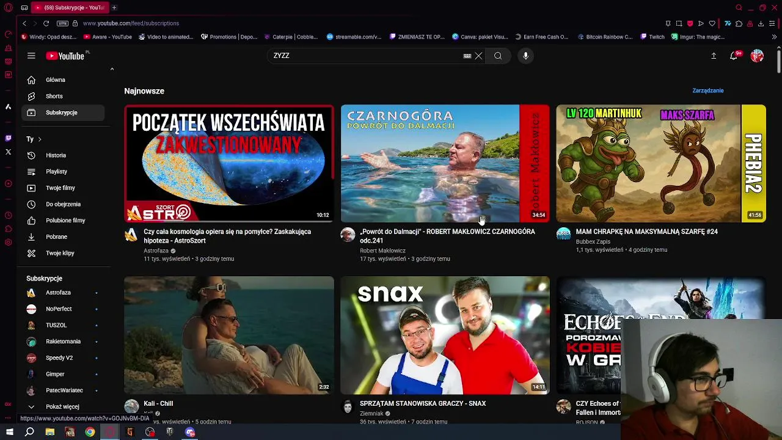
Task: Open video title 'MAM CHRAPKĘ NA MAKSYMALNĄ SZARFĘ #24'
Action: pos(646,232)
